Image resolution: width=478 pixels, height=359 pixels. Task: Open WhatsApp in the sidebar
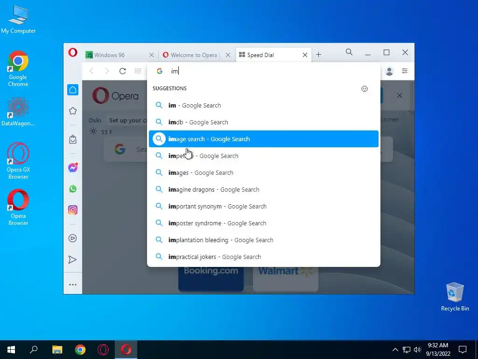pyautogui.click(x=72, y=189)
